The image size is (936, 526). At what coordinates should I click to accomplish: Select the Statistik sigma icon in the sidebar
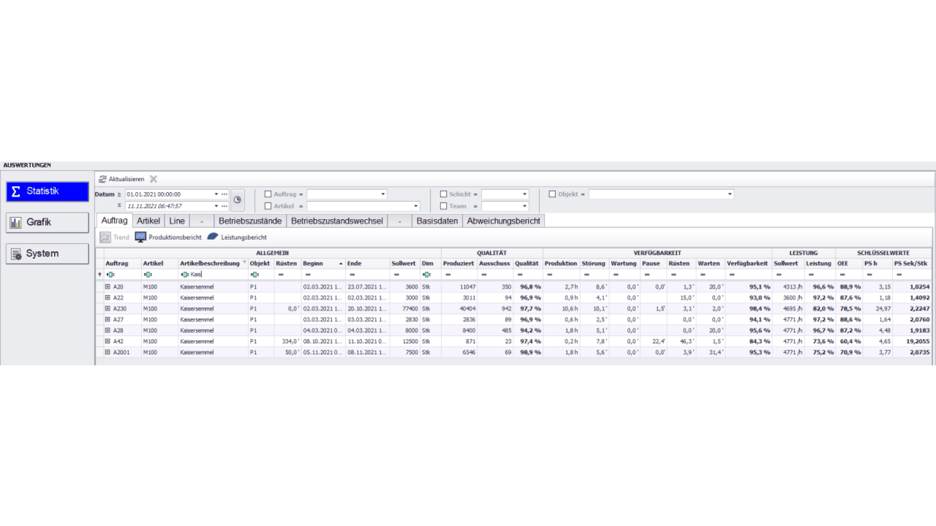(x=15, y=191)
